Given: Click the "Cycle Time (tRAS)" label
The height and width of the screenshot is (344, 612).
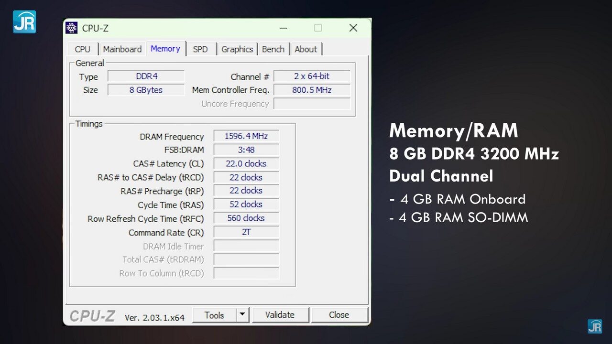Looking at the screenshot, I should (x=171, y=205).
